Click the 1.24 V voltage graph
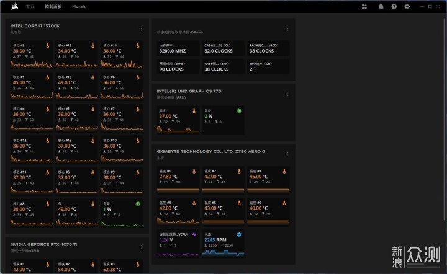 [x=178, y=254]
